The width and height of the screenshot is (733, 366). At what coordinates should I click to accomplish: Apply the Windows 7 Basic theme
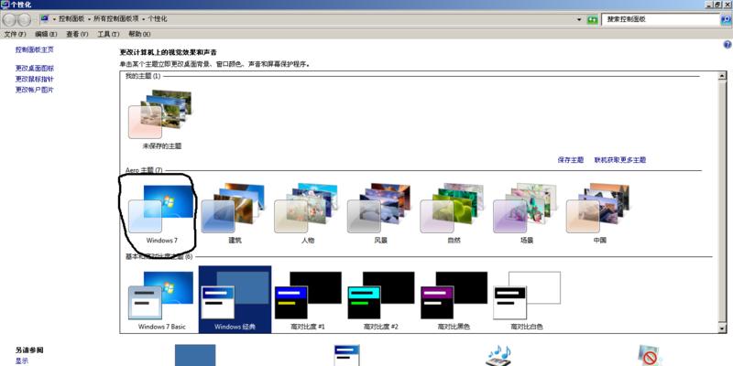click(x=162, y=301)
